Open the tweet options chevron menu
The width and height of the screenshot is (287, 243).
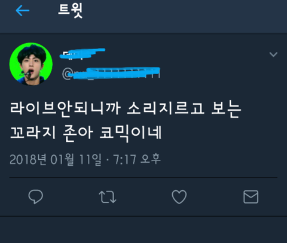273,54
